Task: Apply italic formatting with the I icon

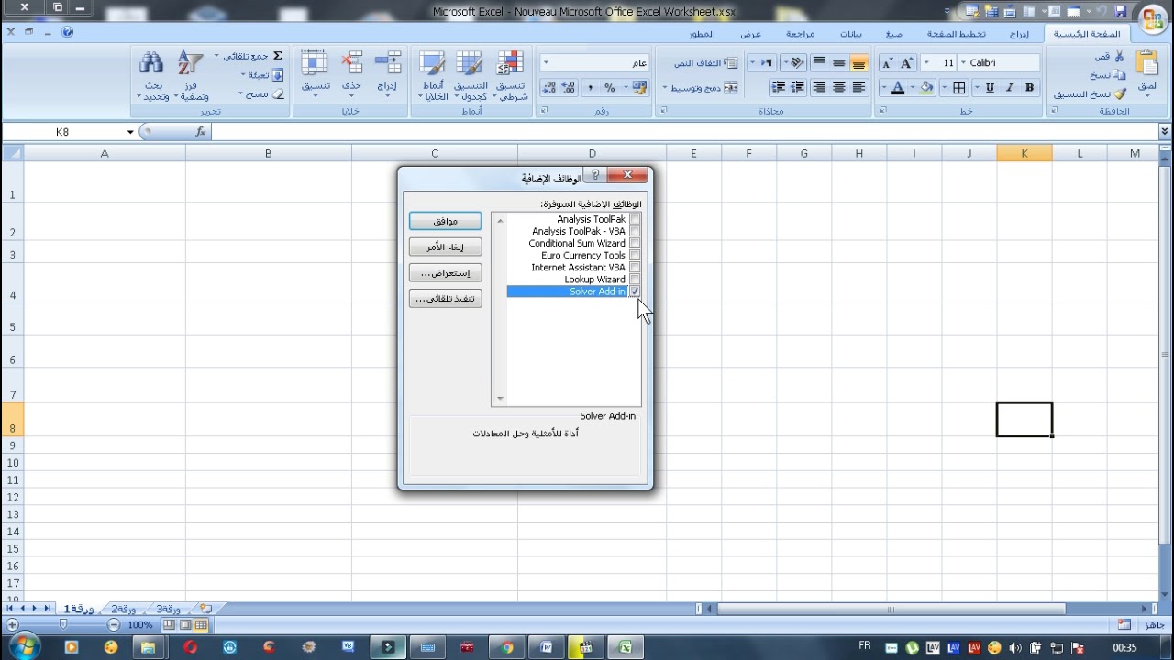Action: point(1010,88)
